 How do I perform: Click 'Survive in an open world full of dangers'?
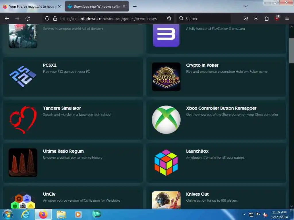point(73,29)
